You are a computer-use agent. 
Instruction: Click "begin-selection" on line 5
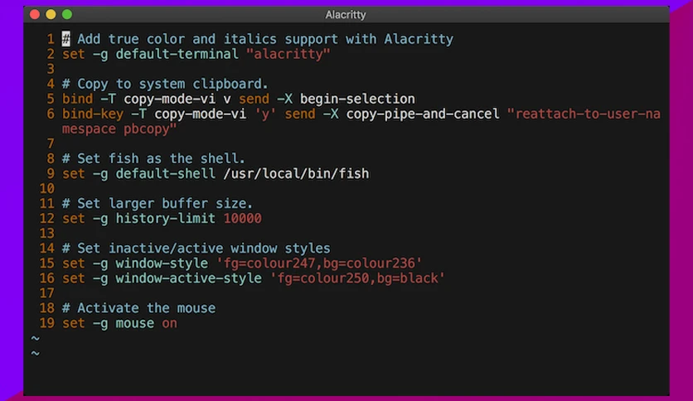click(357, 99)
